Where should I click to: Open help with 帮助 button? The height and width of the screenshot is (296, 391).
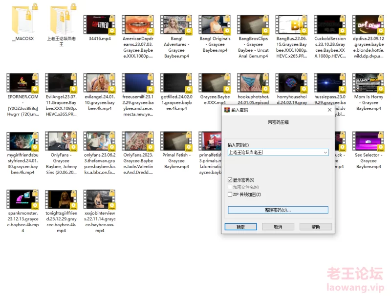[x=316, y=227]
